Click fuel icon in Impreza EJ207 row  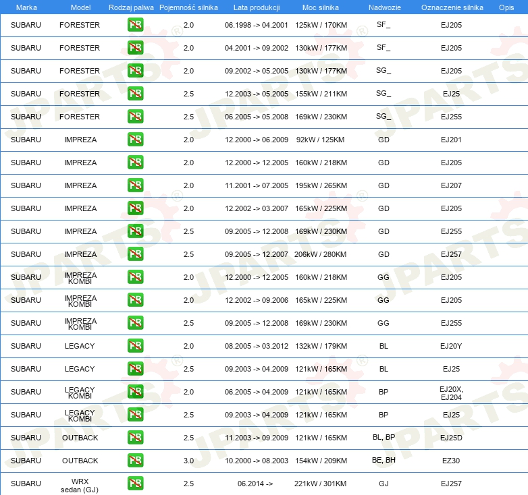pyautogui.click(x=135, y=185)
